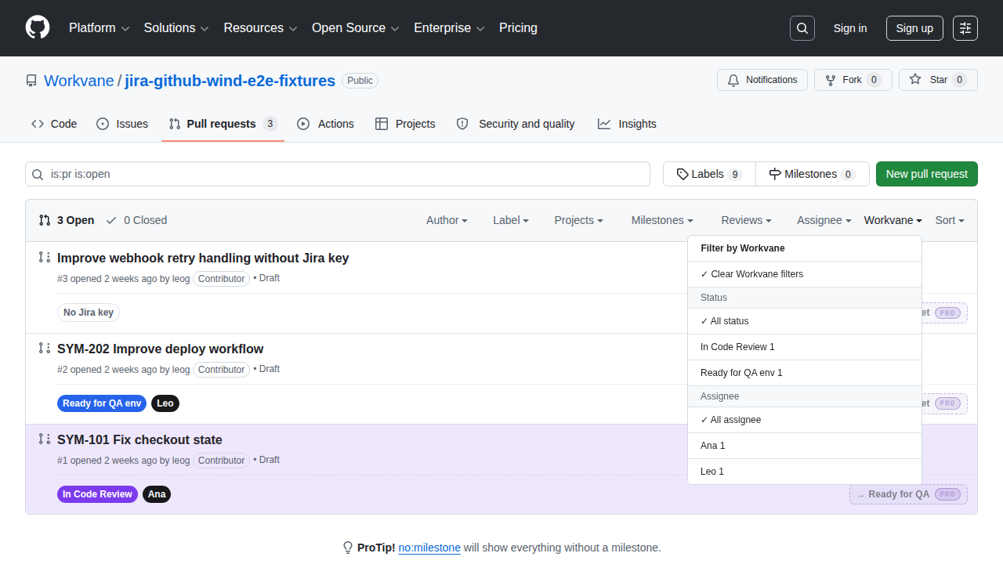The height and width of the screenshot is (564, 1003).
Task: Open the Actions tab
Action: click(x=326, y=124)
